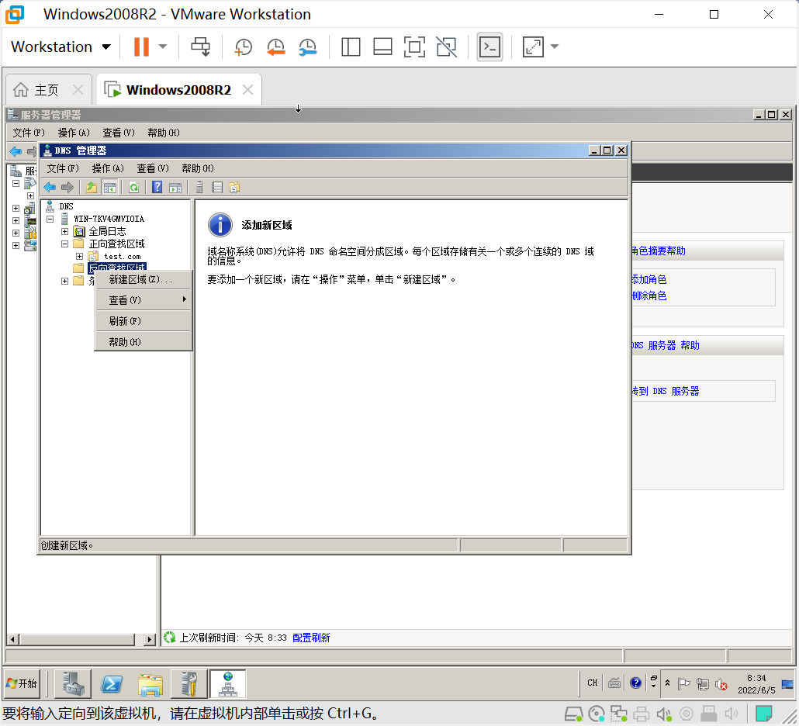Click the DNS toolbar server icon

tap(199, 188)
